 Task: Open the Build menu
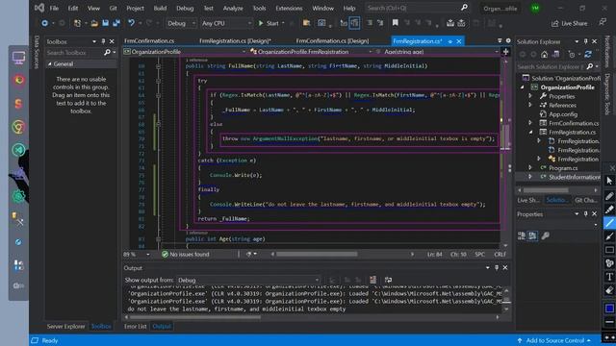pyautogui.click(x=160, y=8)
